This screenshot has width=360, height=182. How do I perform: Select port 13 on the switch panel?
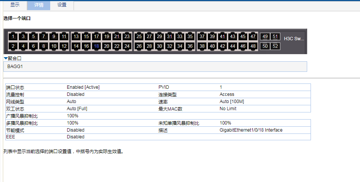pos(76,36)
